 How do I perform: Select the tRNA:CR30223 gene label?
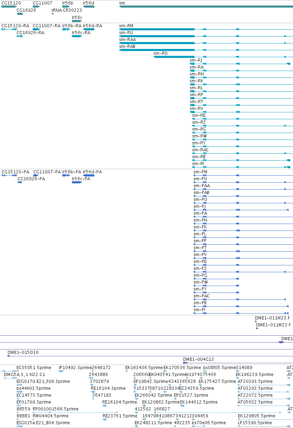click(67, 10)
